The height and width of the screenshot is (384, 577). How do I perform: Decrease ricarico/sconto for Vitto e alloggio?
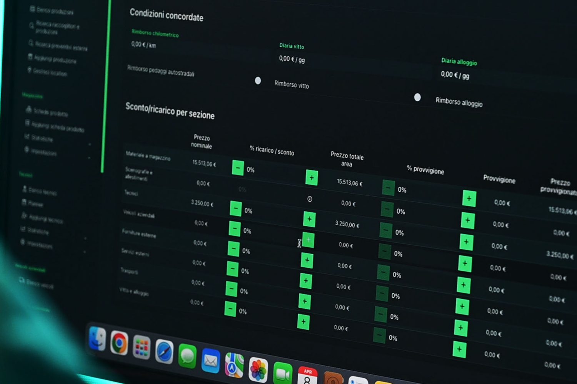point(230,309)
